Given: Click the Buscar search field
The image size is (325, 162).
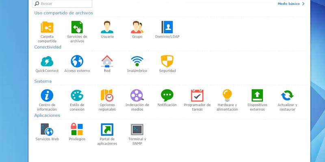Looking at the screenshot, I should 62,4.
